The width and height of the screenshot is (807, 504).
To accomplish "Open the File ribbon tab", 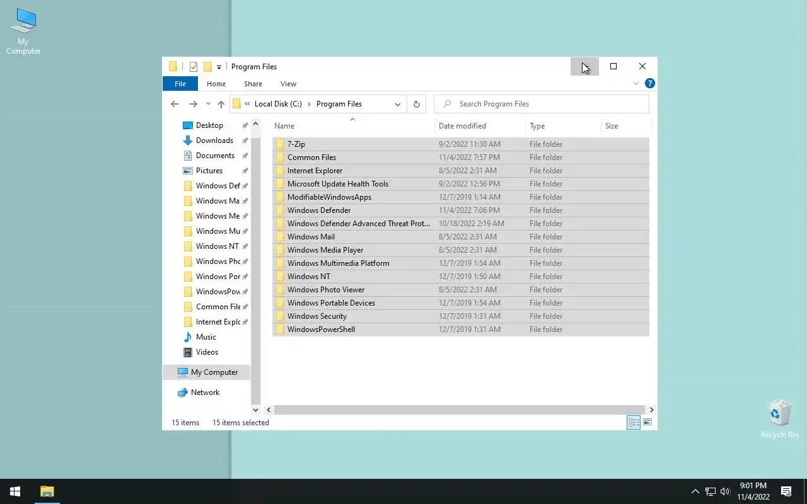I will coord(180,84).
